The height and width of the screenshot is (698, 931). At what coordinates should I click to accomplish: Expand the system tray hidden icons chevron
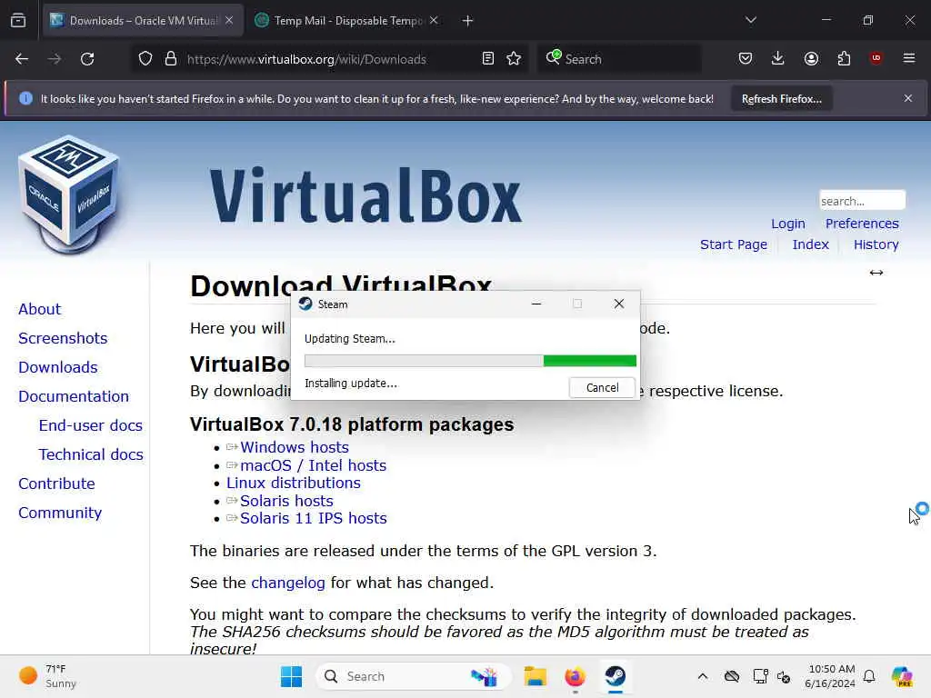click(x=703, y=676)
